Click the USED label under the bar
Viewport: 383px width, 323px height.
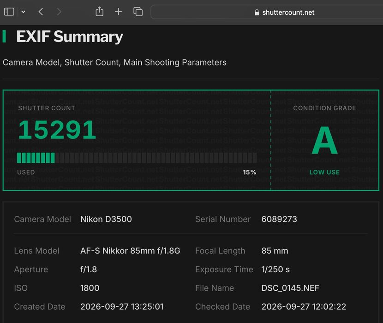pos(26,172)
